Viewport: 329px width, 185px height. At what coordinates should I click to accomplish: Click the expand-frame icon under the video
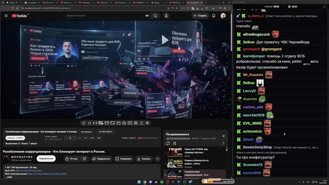pos(113,123)
